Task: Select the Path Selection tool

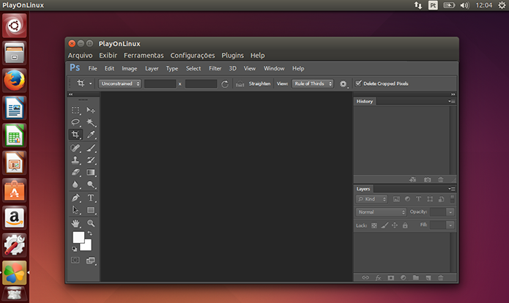Action: (75, 210)
